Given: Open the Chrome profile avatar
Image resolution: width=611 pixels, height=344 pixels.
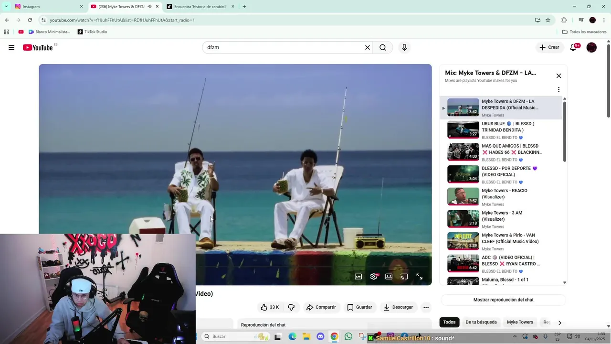Looking at the screenshot, I should pos(592,20).
